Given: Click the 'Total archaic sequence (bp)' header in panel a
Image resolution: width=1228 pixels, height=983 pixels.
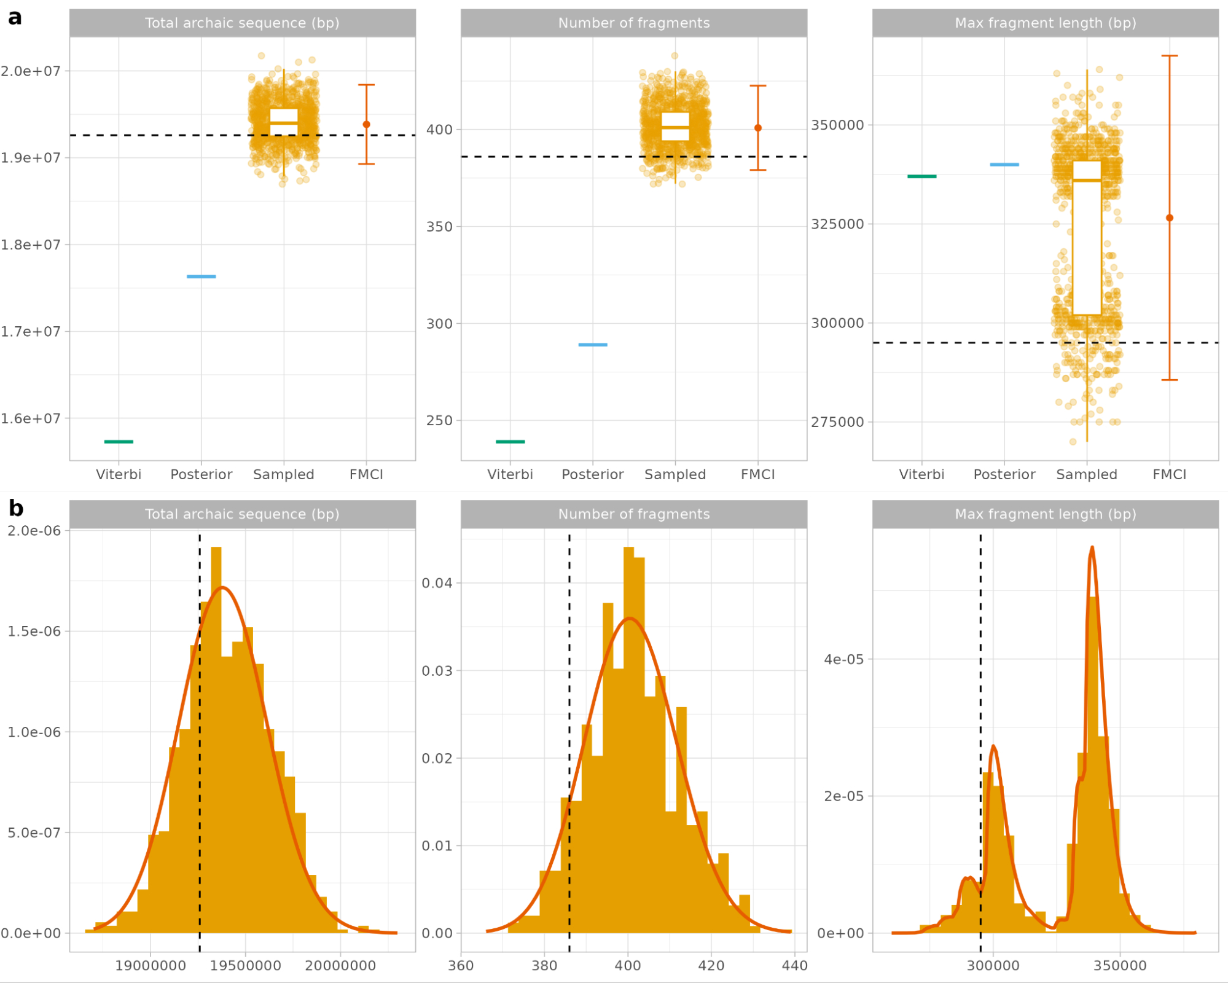Looking at the screenshot, I should pos(242,23).
